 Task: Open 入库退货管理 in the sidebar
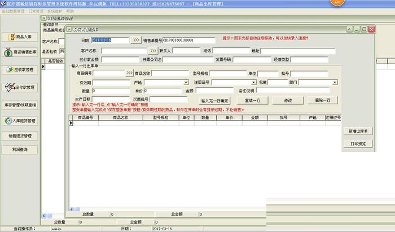click(x=20, y=121)
